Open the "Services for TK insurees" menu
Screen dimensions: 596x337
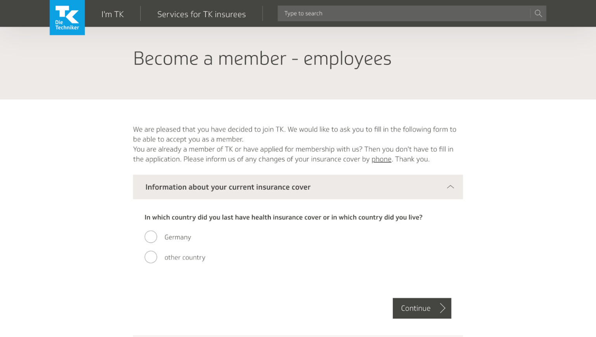[201, 14]
